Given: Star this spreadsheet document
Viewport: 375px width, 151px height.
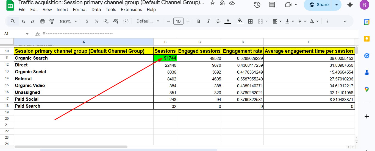Looking at the screenshot, I should 212,3.
